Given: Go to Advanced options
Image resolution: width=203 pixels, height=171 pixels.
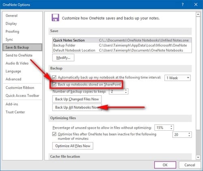Looking at the screenshot, I should pos(13,79).
